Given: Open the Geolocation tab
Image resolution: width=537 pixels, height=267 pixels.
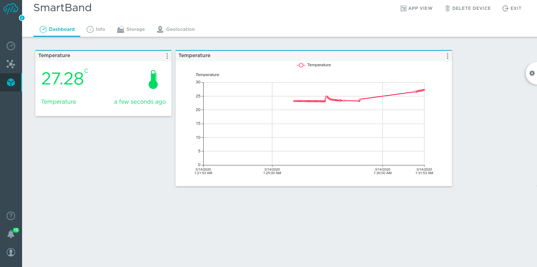Looking at the screenshot, I should click(176, 29).
